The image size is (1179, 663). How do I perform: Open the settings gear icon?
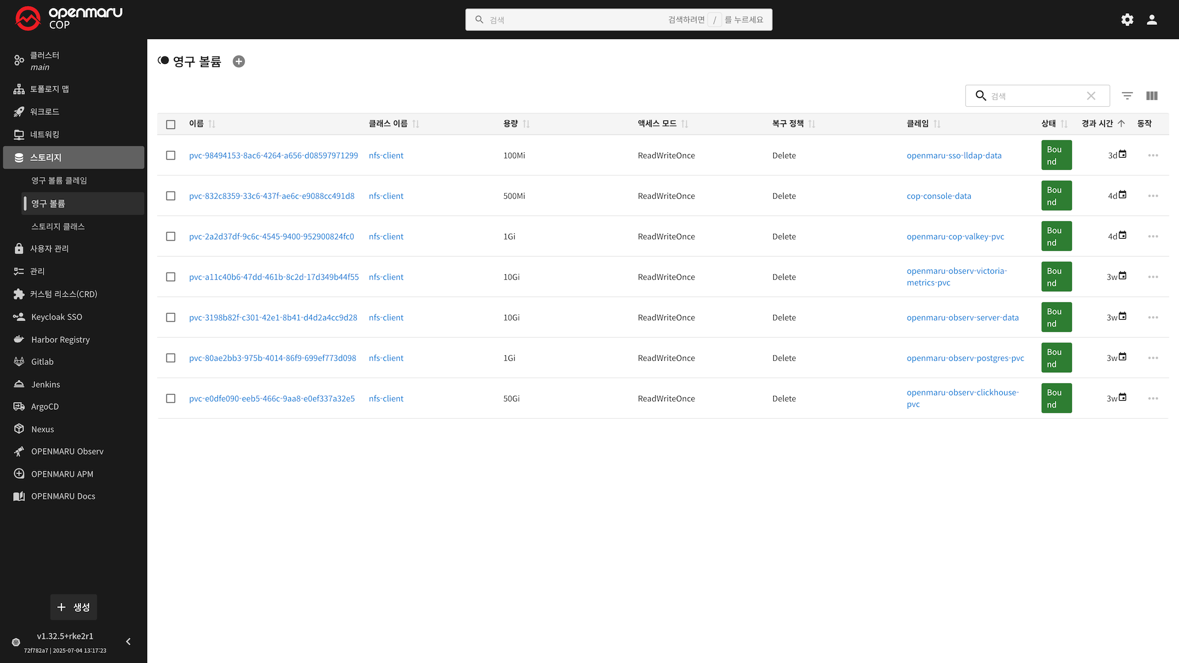tap(1127, 20)
